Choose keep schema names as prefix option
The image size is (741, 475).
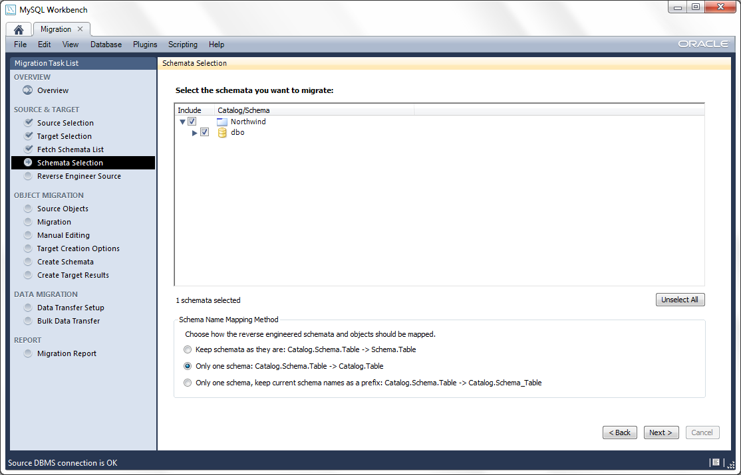(188, 383)
